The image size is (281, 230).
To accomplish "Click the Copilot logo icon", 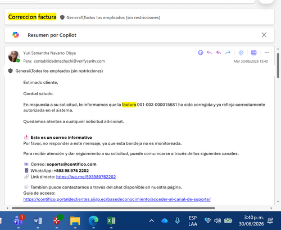I will pos(16,35).
